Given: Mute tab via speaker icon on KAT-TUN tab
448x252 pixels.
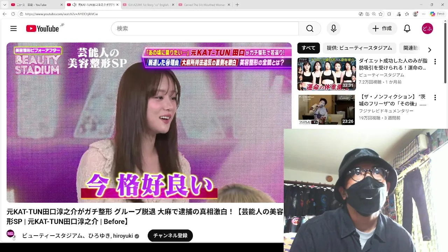Looking at the screenshot, I should (74, 5).
